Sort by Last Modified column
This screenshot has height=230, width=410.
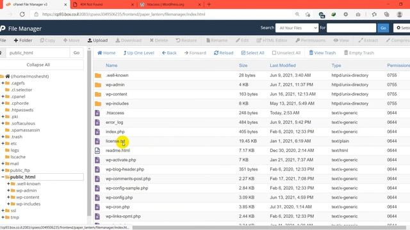tap(283, 65)
